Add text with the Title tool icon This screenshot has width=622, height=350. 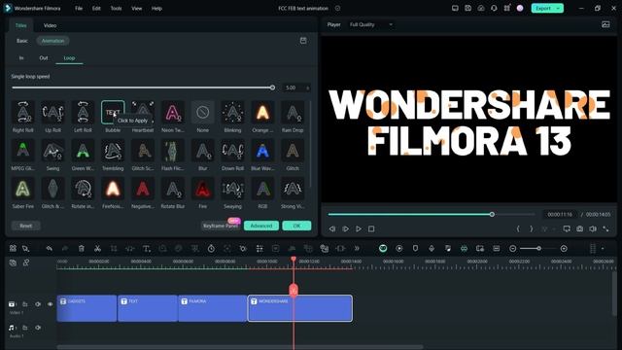pyautogui.click(x=146, y=249)
